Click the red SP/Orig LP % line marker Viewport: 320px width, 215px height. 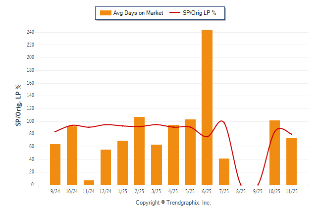pyautogui.click(x=175, y=13)
